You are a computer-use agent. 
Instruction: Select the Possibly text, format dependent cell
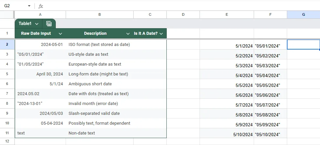pos(99,123)
